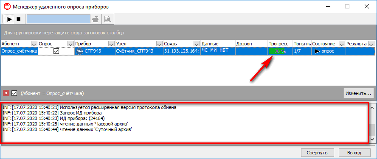Screen dimensions: 377x159
Task: Stop polling with the stop toolbar button
Action: (x=19, y=19)
